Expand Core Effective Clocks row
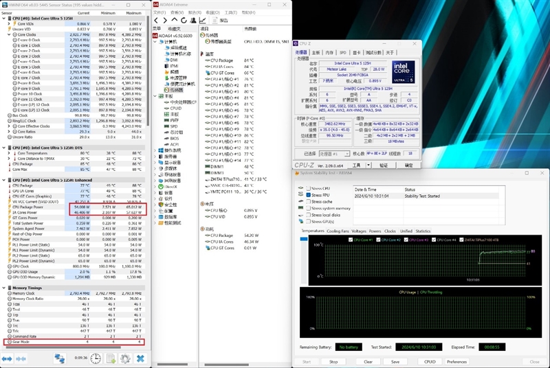550x368 pixels. [x=9, y=126]
